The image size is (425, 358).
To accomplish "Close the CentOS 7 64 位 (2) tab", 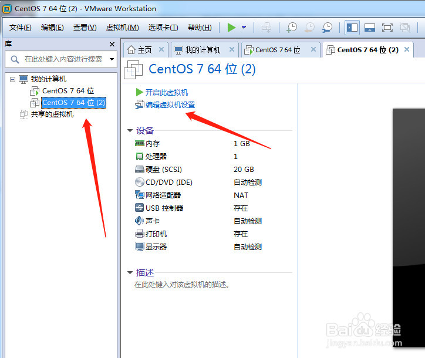I will click(407, 49).
